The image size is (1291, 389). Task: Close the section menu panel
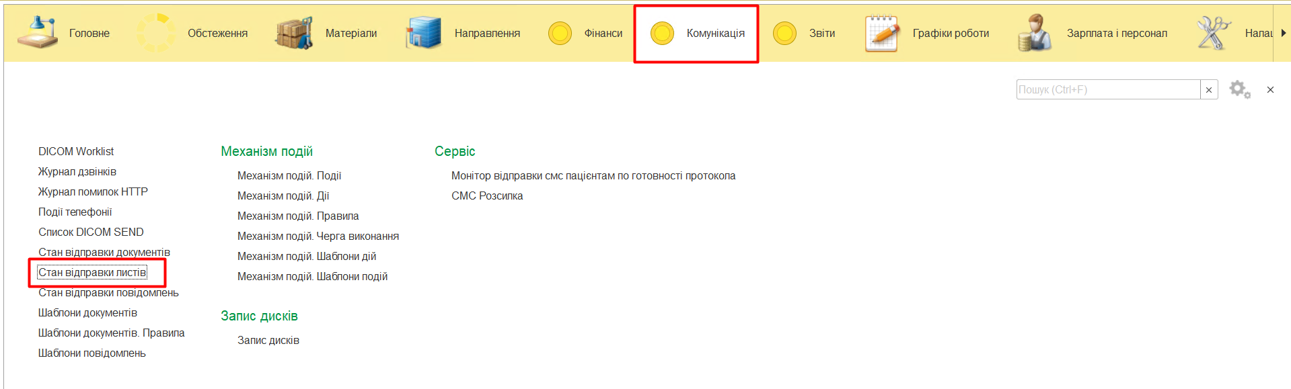point(1270,90)
